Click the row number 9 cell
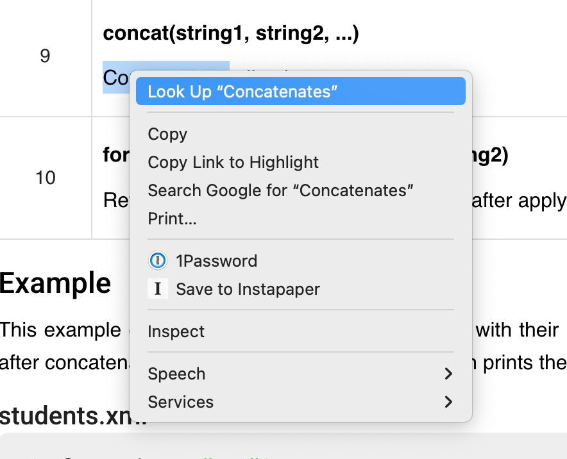Image resolution: width=567 pixels, height=459 pixels. (45, 56)
